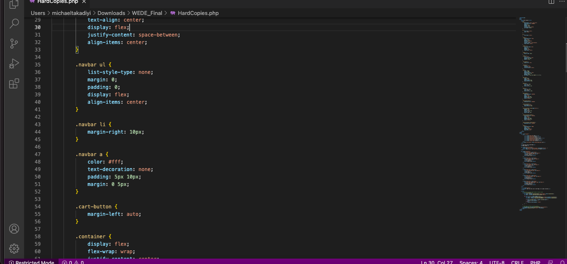The image size is (567, 264).
Task: Click the "justify-content: space-between;" line
Action: coord(134,35)
